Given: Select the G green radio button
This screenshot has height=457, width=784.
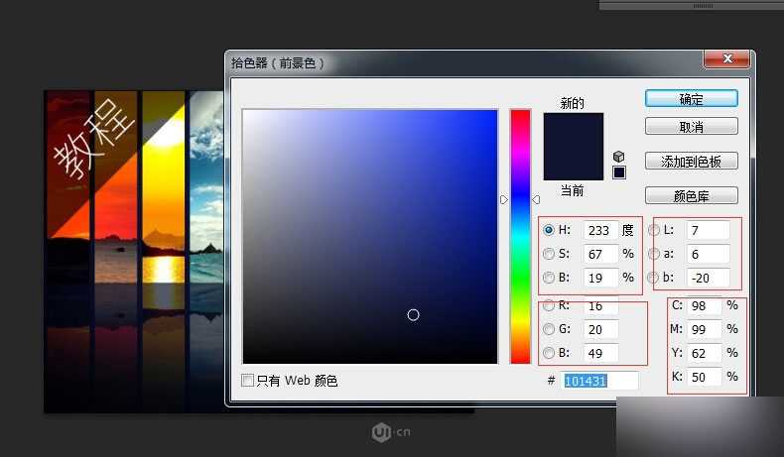Looking at the screenshot, I should point(549,329).
